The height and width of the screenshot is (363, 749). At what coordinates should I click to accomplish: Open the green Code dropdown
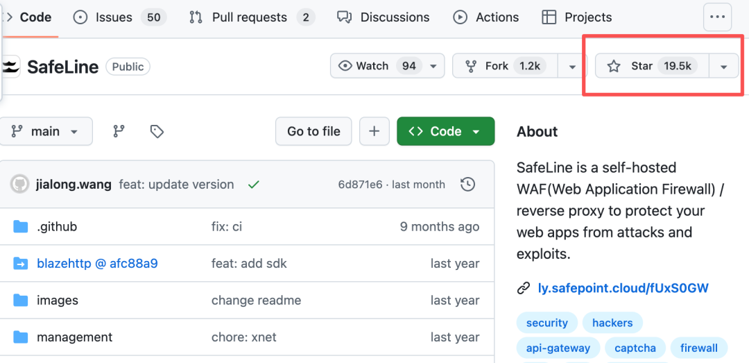[x=445, y=131]
